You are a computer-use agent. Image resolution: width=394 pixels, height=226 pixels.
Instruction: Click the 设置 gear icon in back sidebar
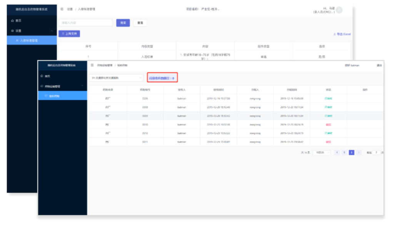12,31
